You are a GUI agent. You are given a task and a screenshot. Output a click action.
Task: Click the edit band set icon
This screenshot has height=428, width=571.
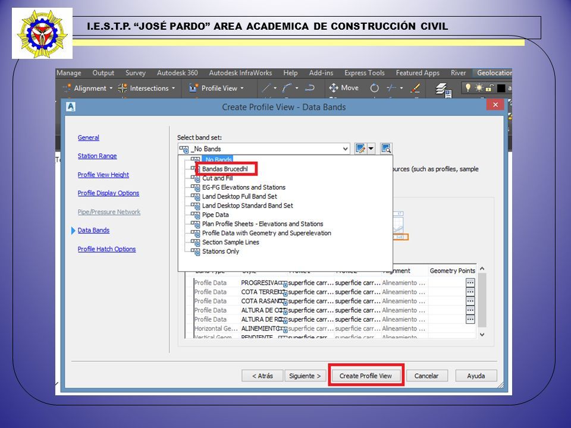click(360, 149)
